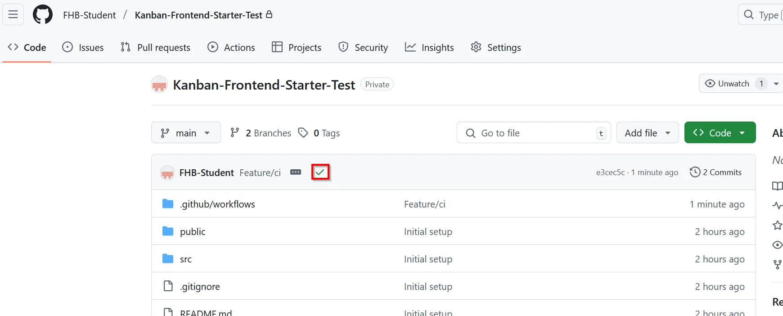Open Initial setup commit for public row
Image resolution: width=783 pixels, height=316 pixels.
coord(428,232)
